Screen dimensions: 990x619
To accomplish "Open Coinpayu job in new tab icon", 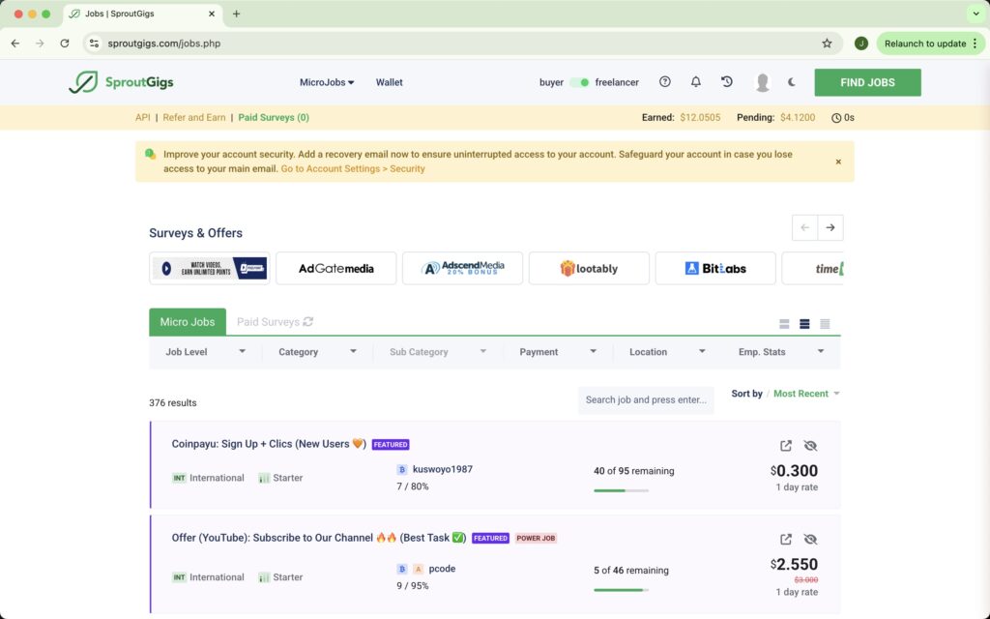I will click(786, 446).
